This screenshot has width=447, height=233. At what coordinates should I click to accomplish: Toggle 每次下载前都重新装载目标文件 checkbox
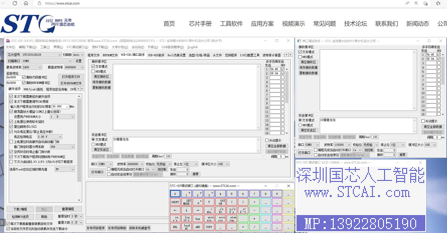(x=8, y=223)
